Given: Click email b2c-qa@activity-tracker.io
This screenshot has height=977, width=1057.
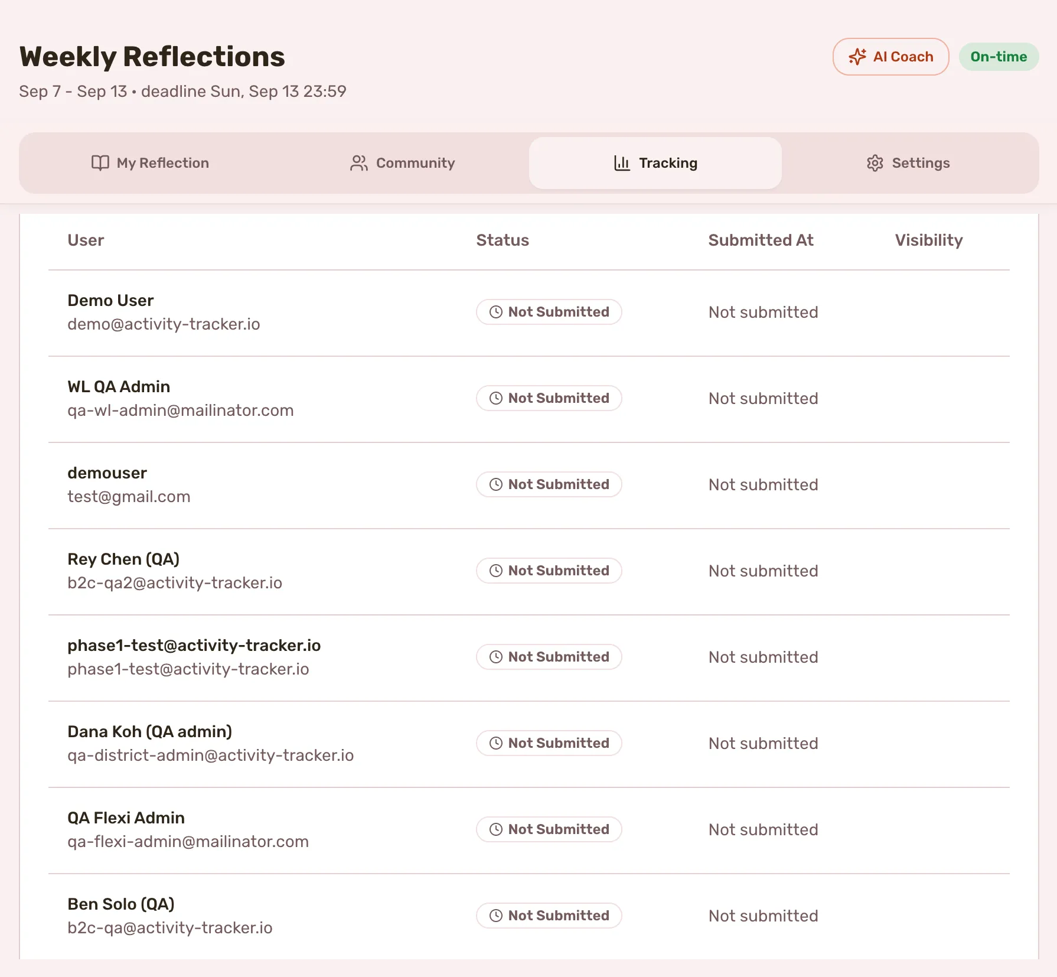Looking at the screenshot, I should (169, 928).
